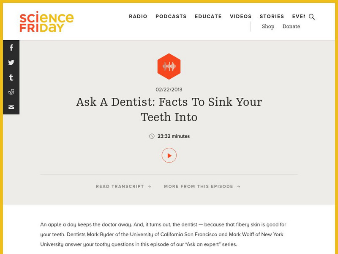Click the clock icon beside the episode duration
338x254 pixels.
152,136
